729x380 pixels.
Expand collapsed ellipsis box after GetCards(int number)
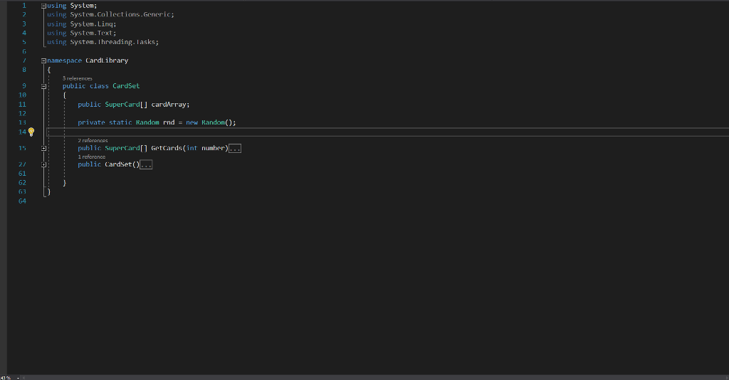coord(235,149)
